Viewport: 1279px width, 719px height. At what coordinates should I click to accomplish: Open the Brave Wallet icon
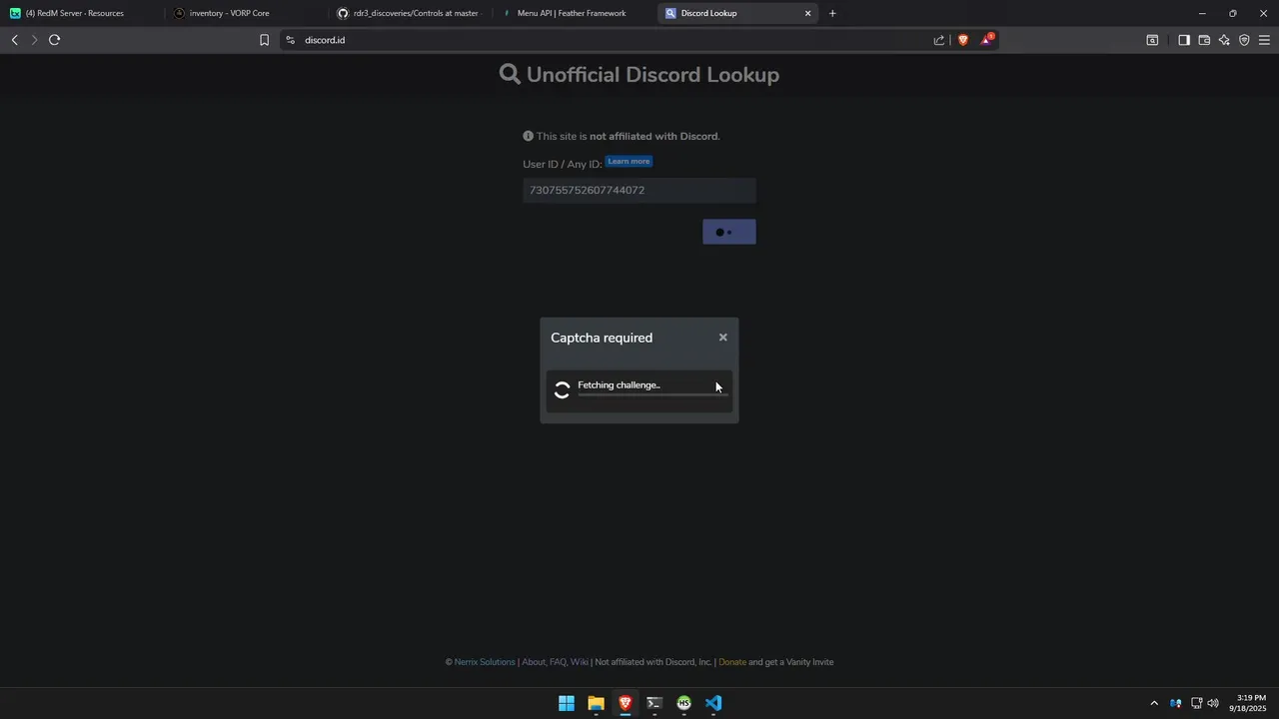coord(1204,40)
